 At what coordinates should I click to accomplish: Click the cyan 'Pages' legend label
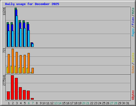click(x=133, y=32)
